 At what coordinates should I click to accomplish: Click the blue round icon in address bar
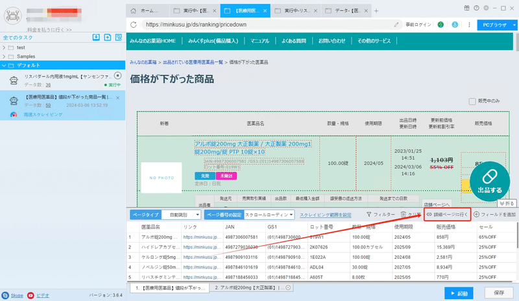pyautogui.click(x=455, y=25)
